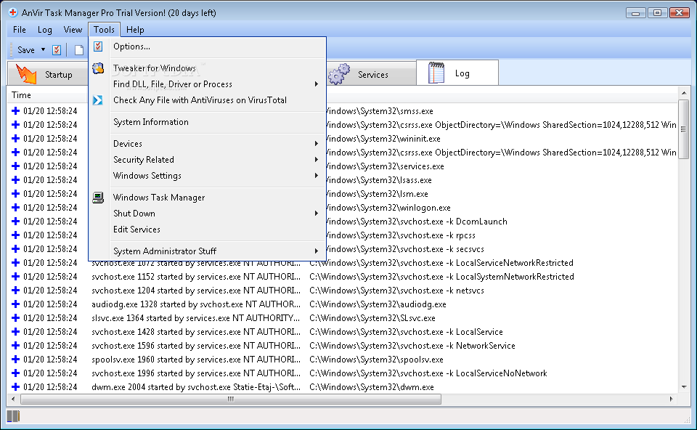Open the File menu
Image resolution: width=697 pixels, height=430 pixels.
click(x=19, y=30)
